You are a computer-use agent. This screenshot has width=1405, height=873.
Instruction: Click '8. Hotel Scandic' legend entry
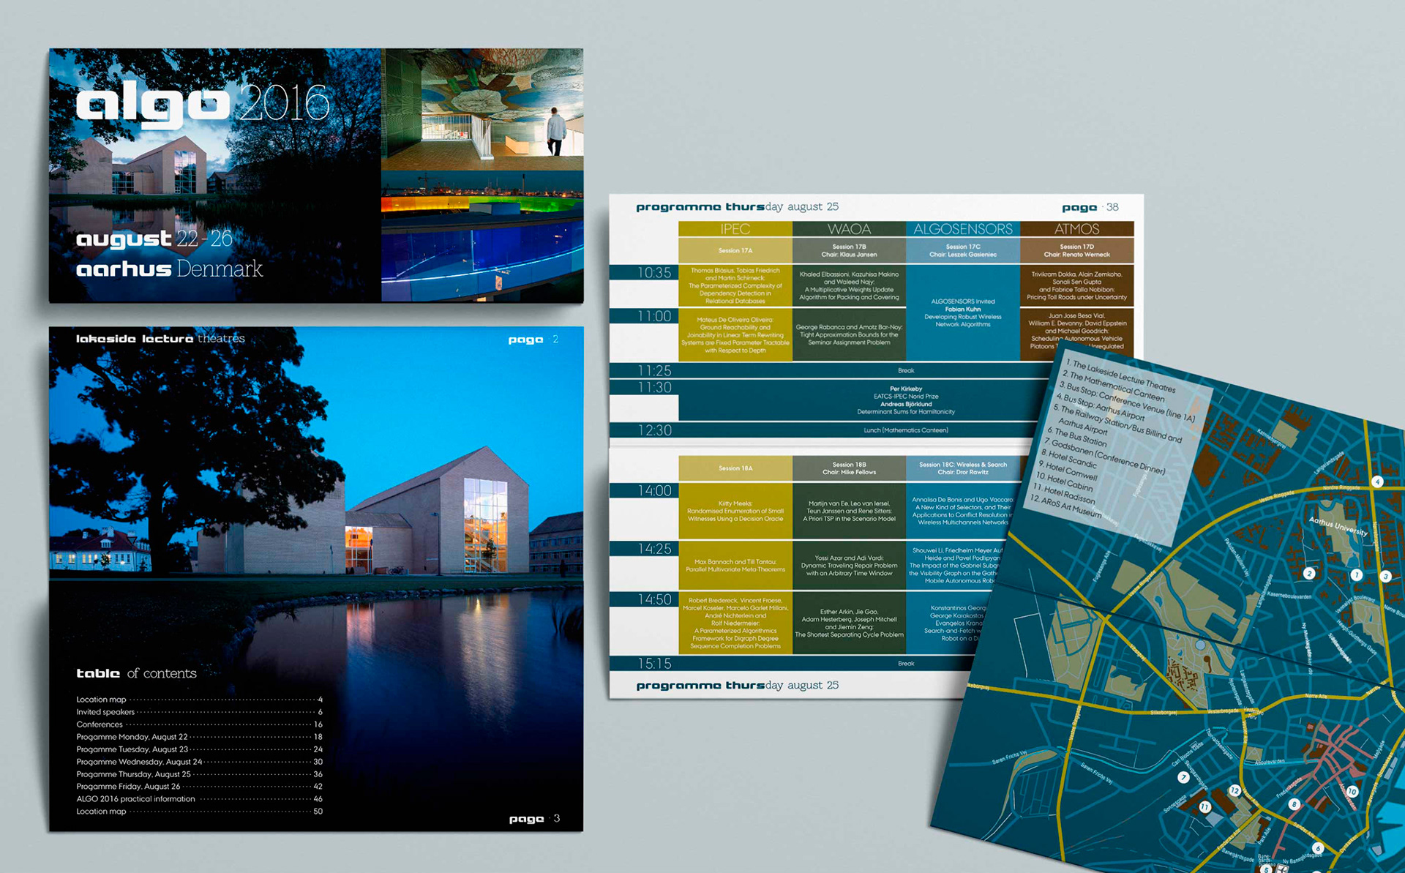[x=1068, y=459]
